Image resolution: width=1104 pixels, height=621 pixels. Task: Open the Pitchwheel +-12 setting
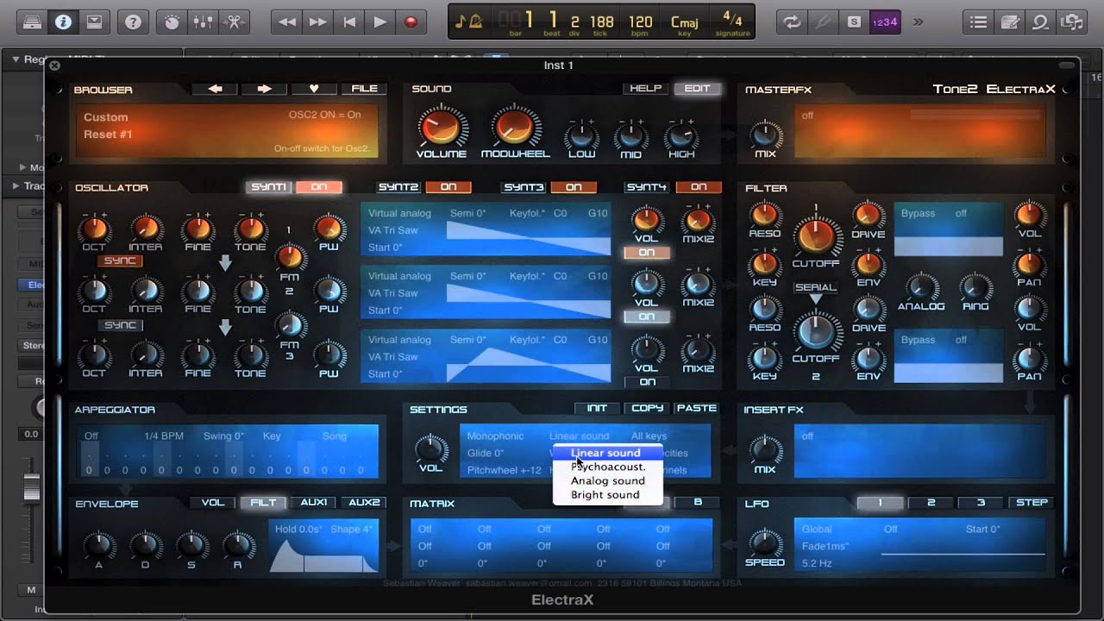pyautogui.click(x=504, y=470)
